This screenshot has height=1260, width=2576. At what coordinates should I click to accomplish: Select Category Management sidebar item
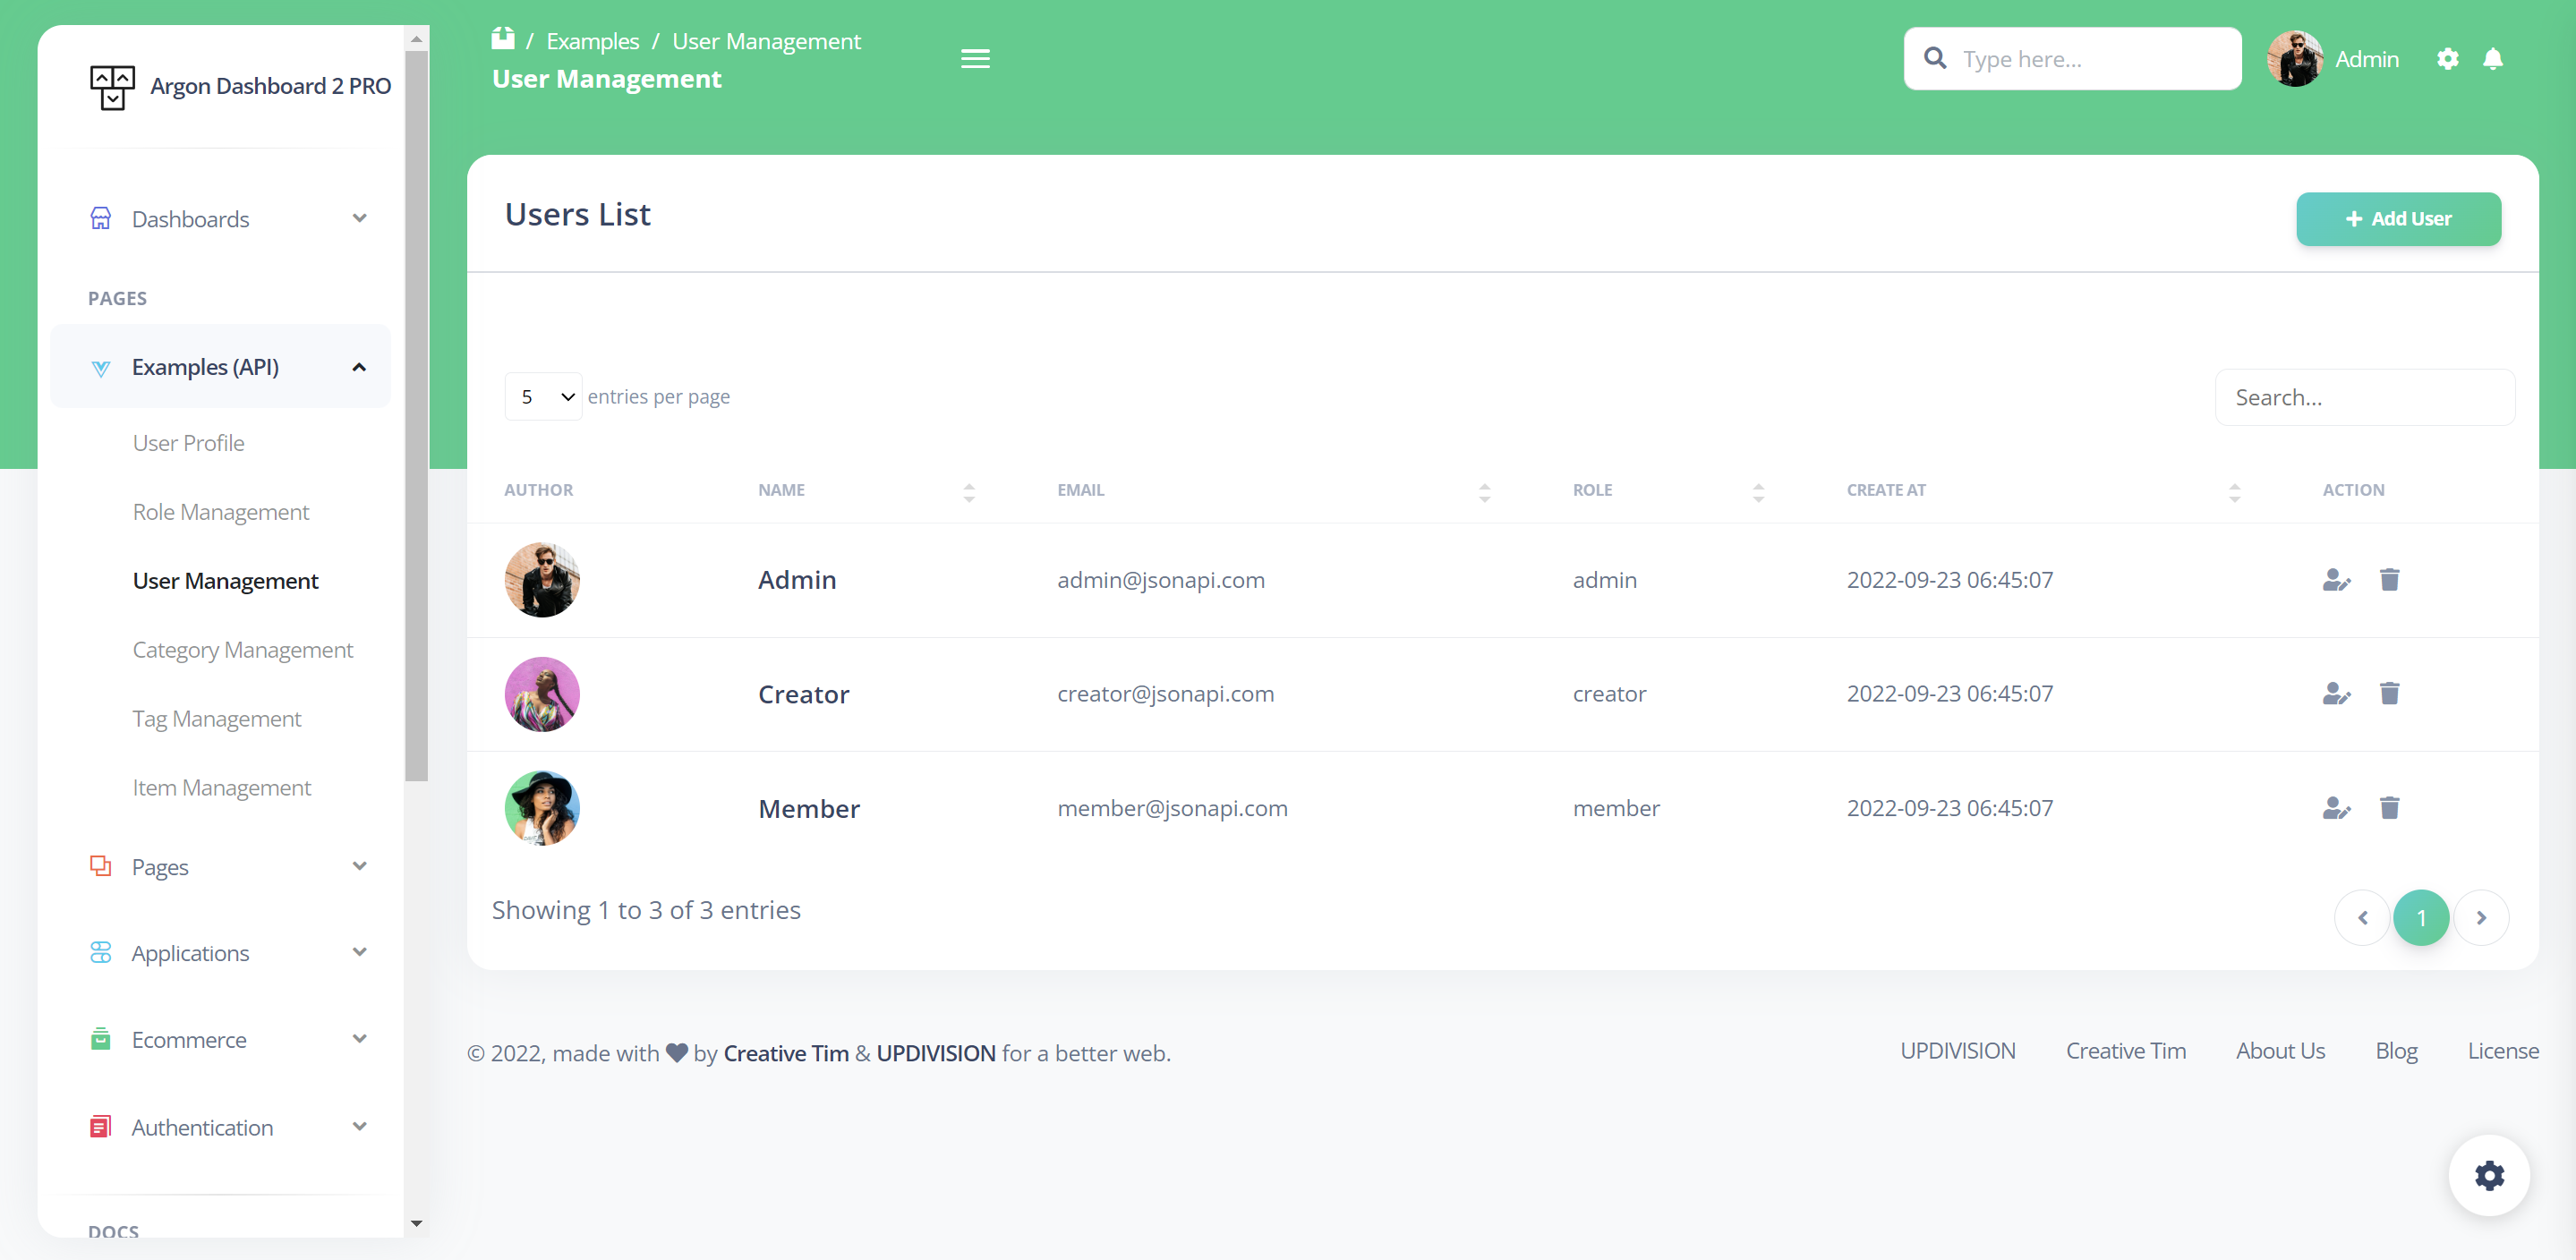coord(243,650)
